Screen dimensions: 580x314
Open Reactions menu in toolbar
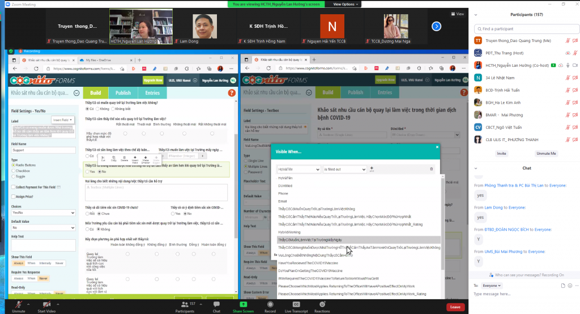click(x=322, y=307)
